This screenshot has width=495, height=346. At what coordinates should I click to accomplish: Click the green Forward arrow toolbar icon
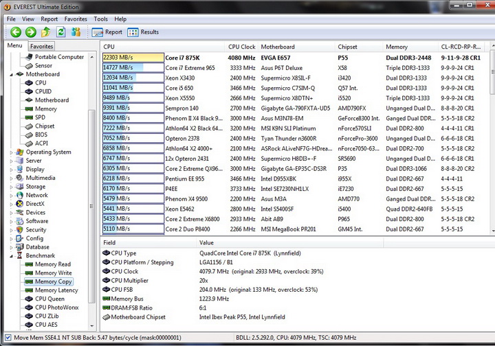click(31, 32)
